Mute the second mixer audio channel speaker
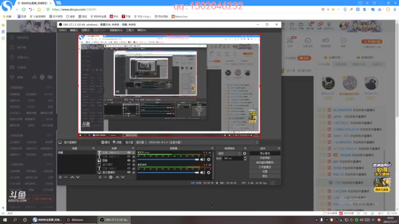 point(202,173)
